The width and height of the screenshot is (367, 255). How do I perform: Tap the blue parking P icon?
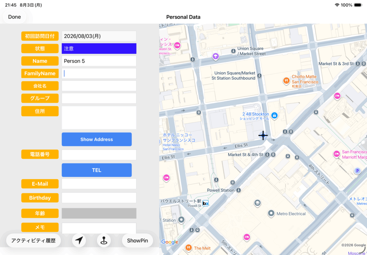357,171
